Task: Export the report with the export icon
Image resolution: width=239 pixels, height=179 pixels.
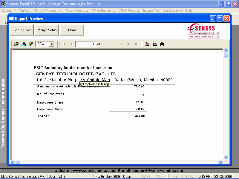Action: point(24,44)
